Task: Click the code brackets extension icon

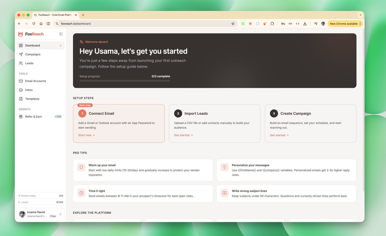Action: (x=298, y=24)
